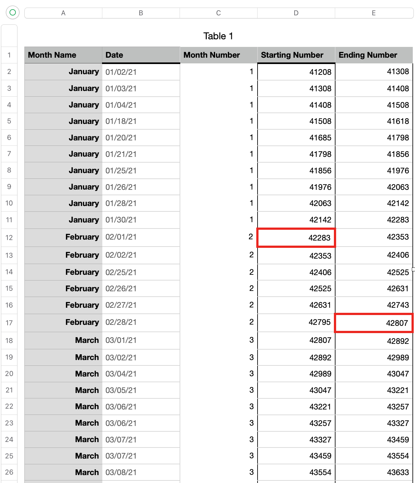Viewport: 415px width, 483px height.
Task: Click the cell with date 01/18/21
Action: click(141, 121)
